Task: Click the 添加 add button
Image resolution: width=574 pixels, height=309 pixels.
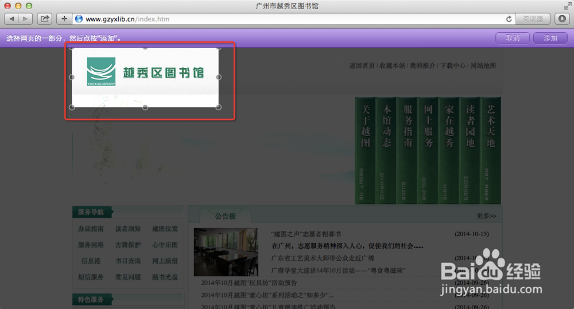Action: click(x=550, y=38)
